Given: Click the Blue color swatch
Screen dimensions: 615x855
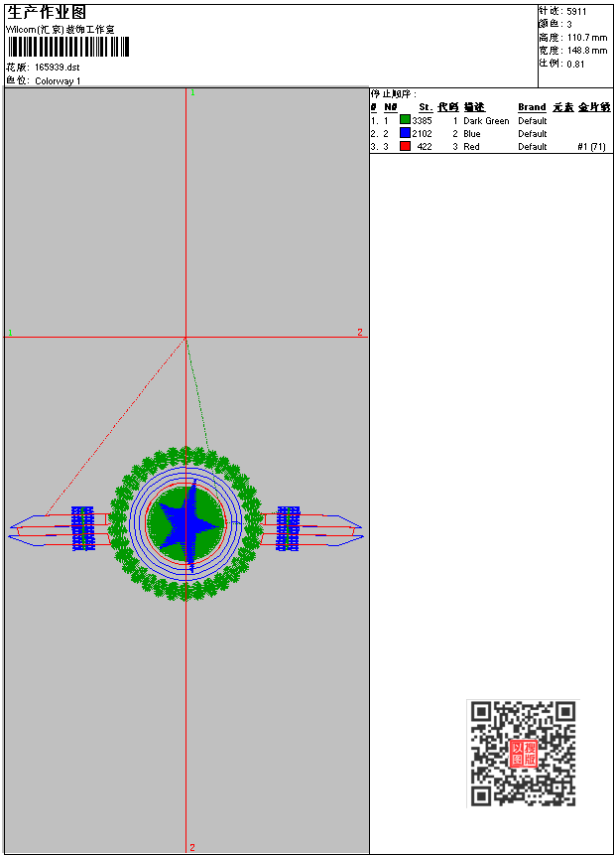Looking at the screenshot, I should pos(405,133).
